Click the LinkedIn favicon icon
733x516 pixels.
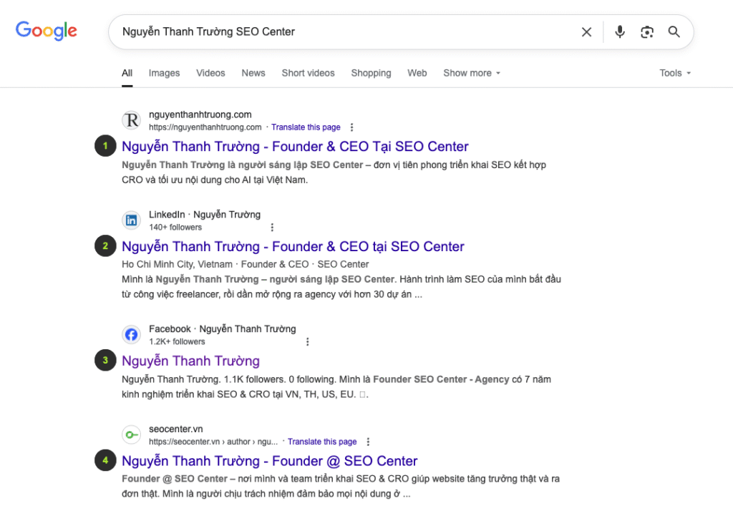pos(131,220)
